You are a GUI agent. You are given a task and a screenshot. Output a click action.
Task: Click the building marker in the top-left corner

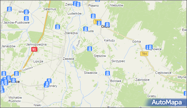click(9, 9)
